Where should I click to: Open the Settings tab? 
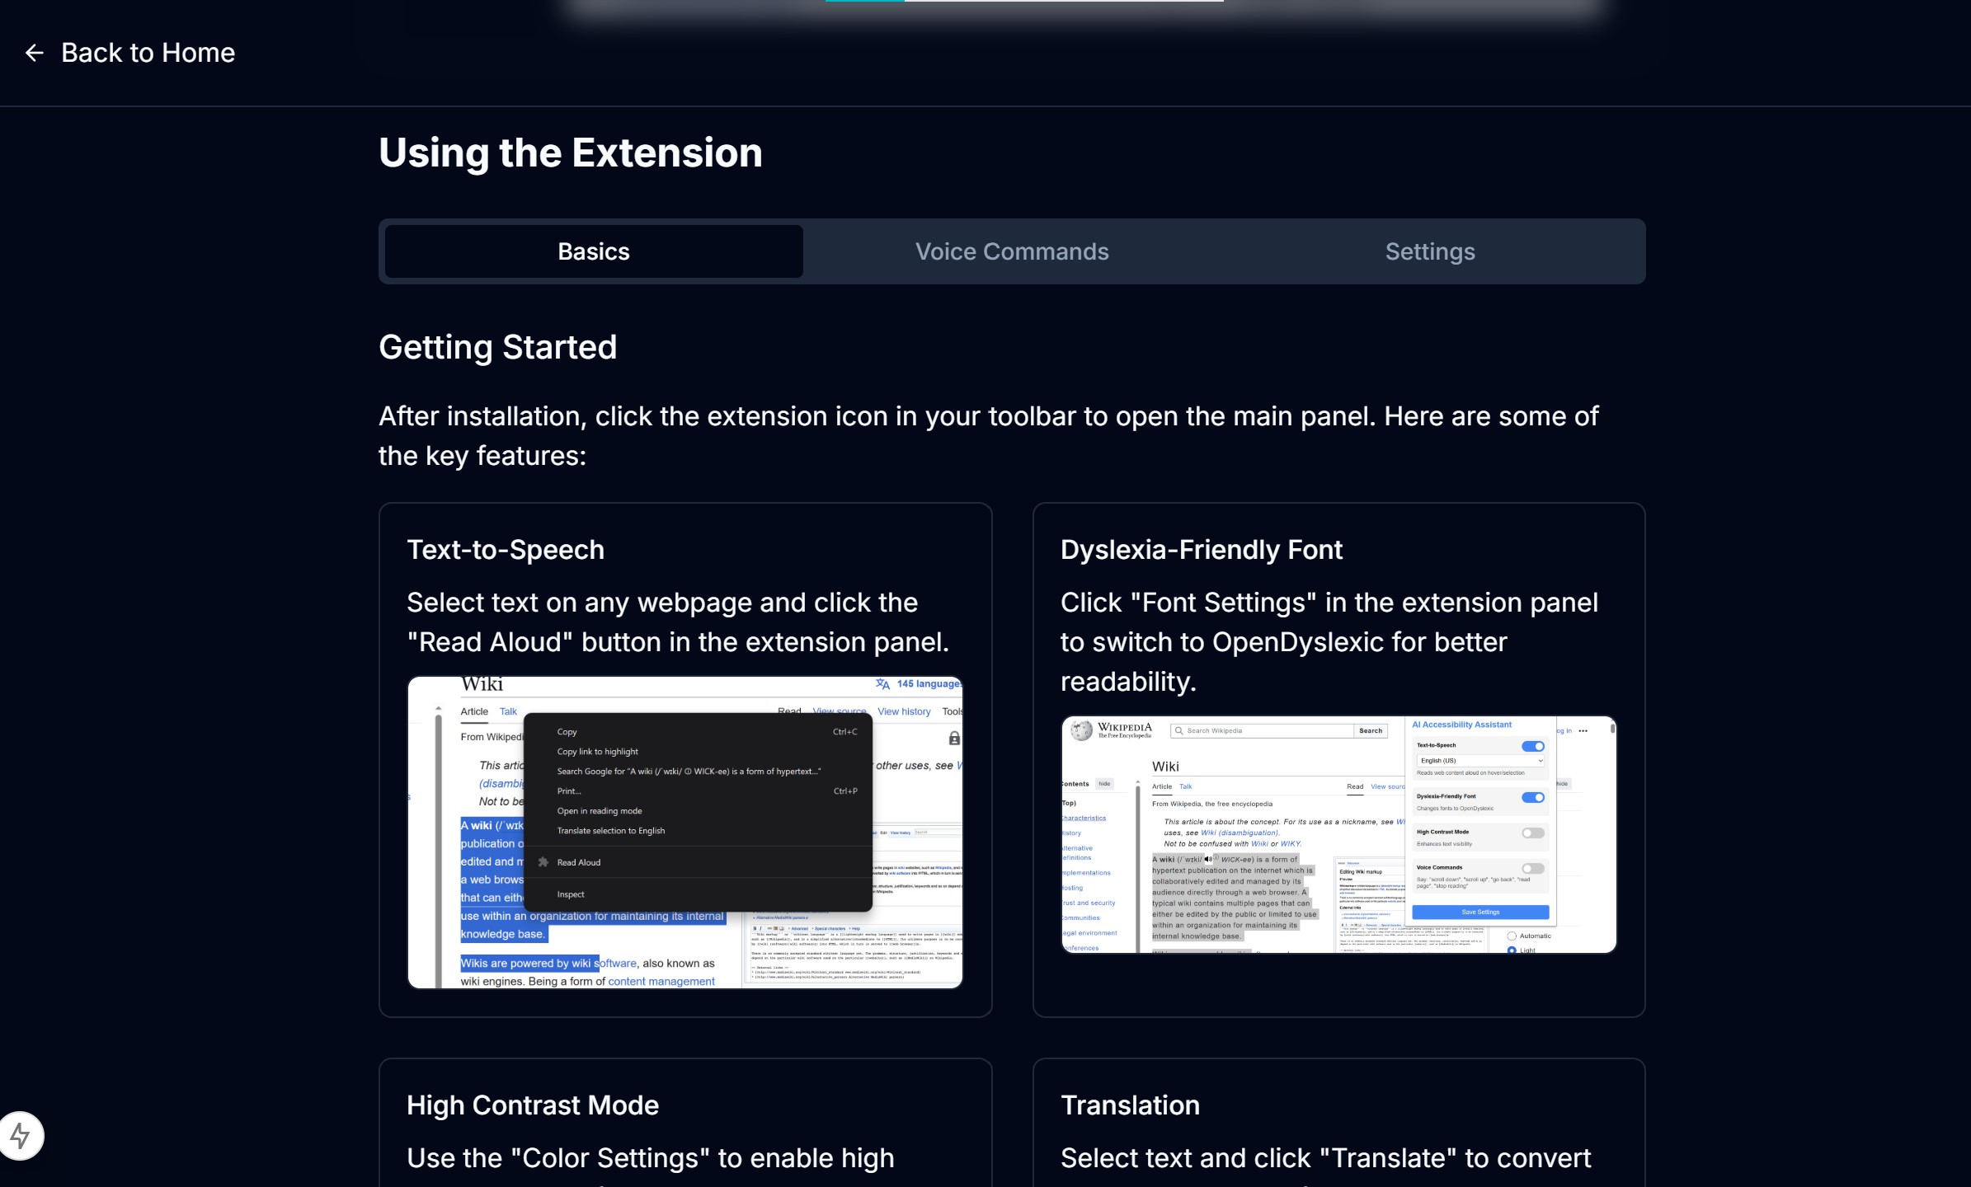click(x=1429, y=251)
